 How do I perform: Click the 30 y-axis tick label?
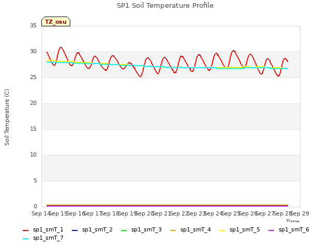click(x=33, y=52)
